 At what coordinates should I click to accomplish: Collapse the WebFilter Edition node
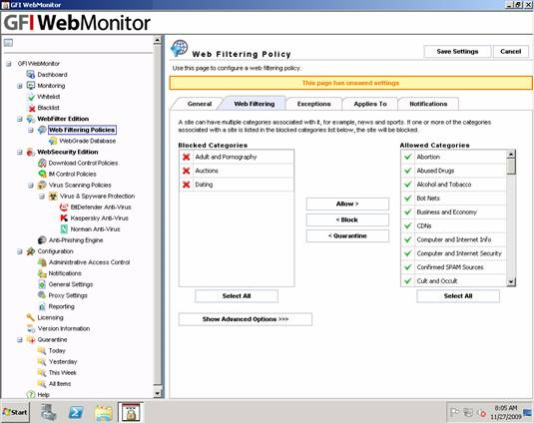20,119
